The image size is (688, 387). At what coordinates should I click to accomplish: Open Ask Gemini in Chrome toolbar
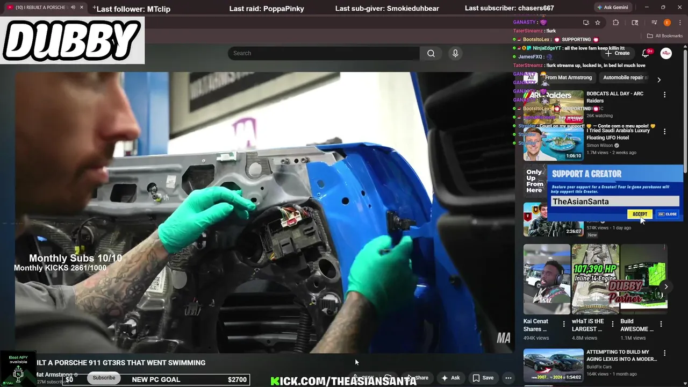[x=612, y=8]
